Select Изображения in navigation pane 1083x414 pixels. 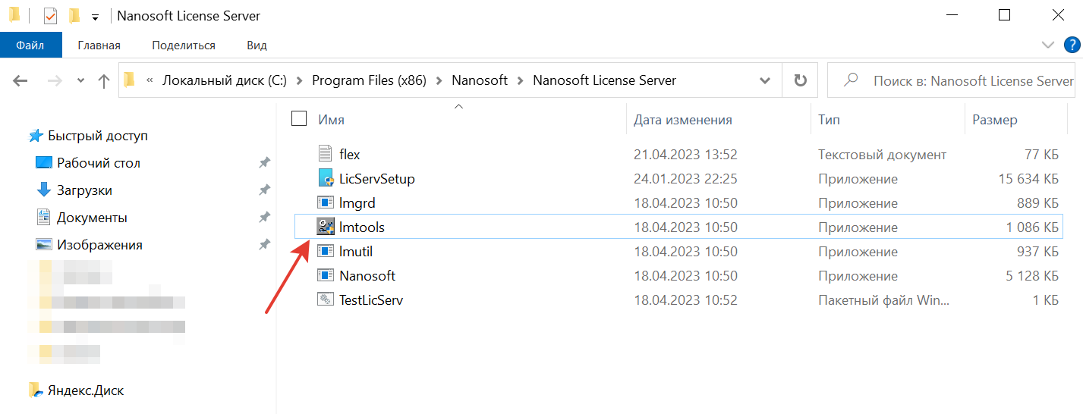pos(99,245)
